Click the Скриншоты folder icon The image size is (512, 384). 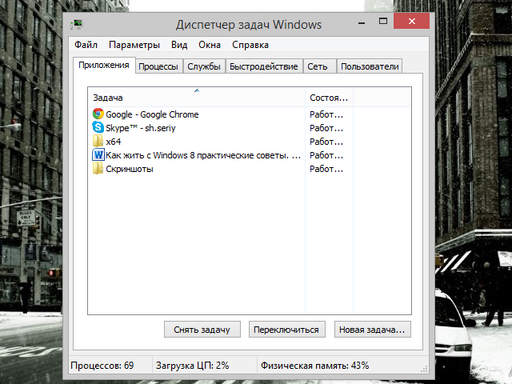(98, 169)
